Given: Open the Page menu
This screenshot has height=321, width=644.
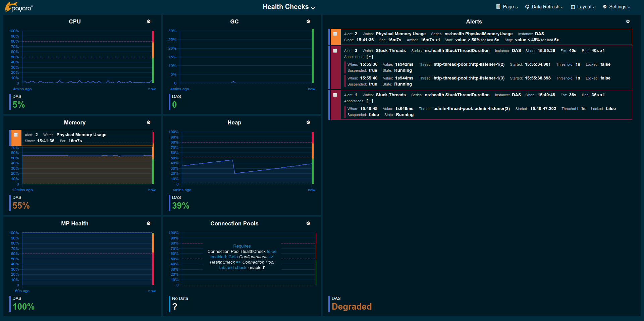Looking at the screenshot, I should click(507, 7).
